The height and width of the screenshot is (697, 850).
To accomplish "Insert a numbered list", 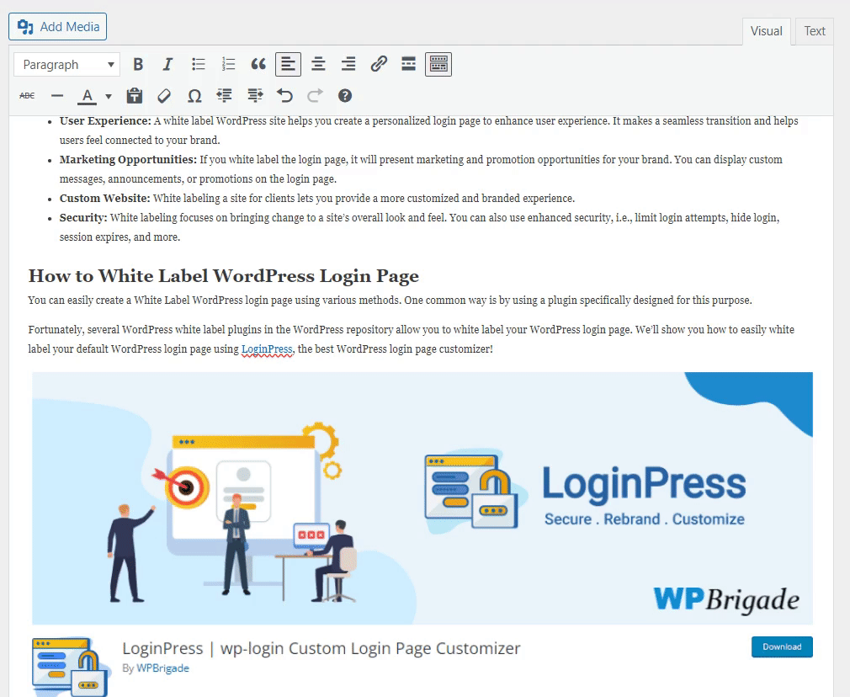I will tap(228, 65).
